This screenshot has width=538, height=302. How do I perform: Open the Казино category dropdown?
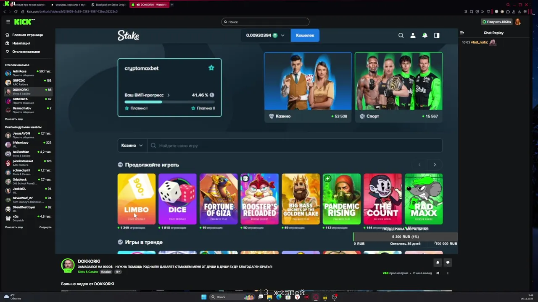click(x=132, y=146)
